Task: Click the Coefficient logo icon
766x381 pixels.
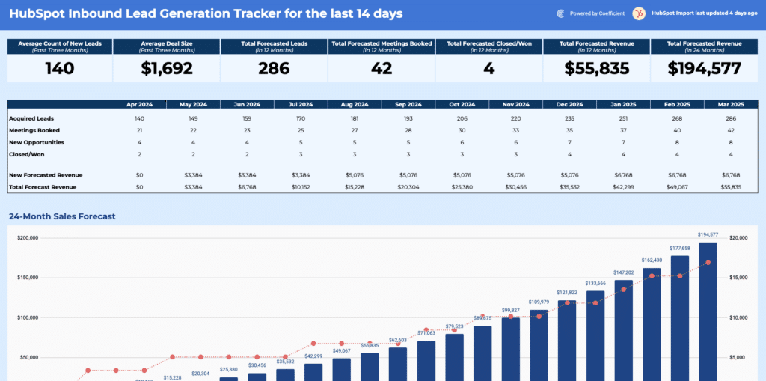Action: pyautogui.click(x=560, y=13)
